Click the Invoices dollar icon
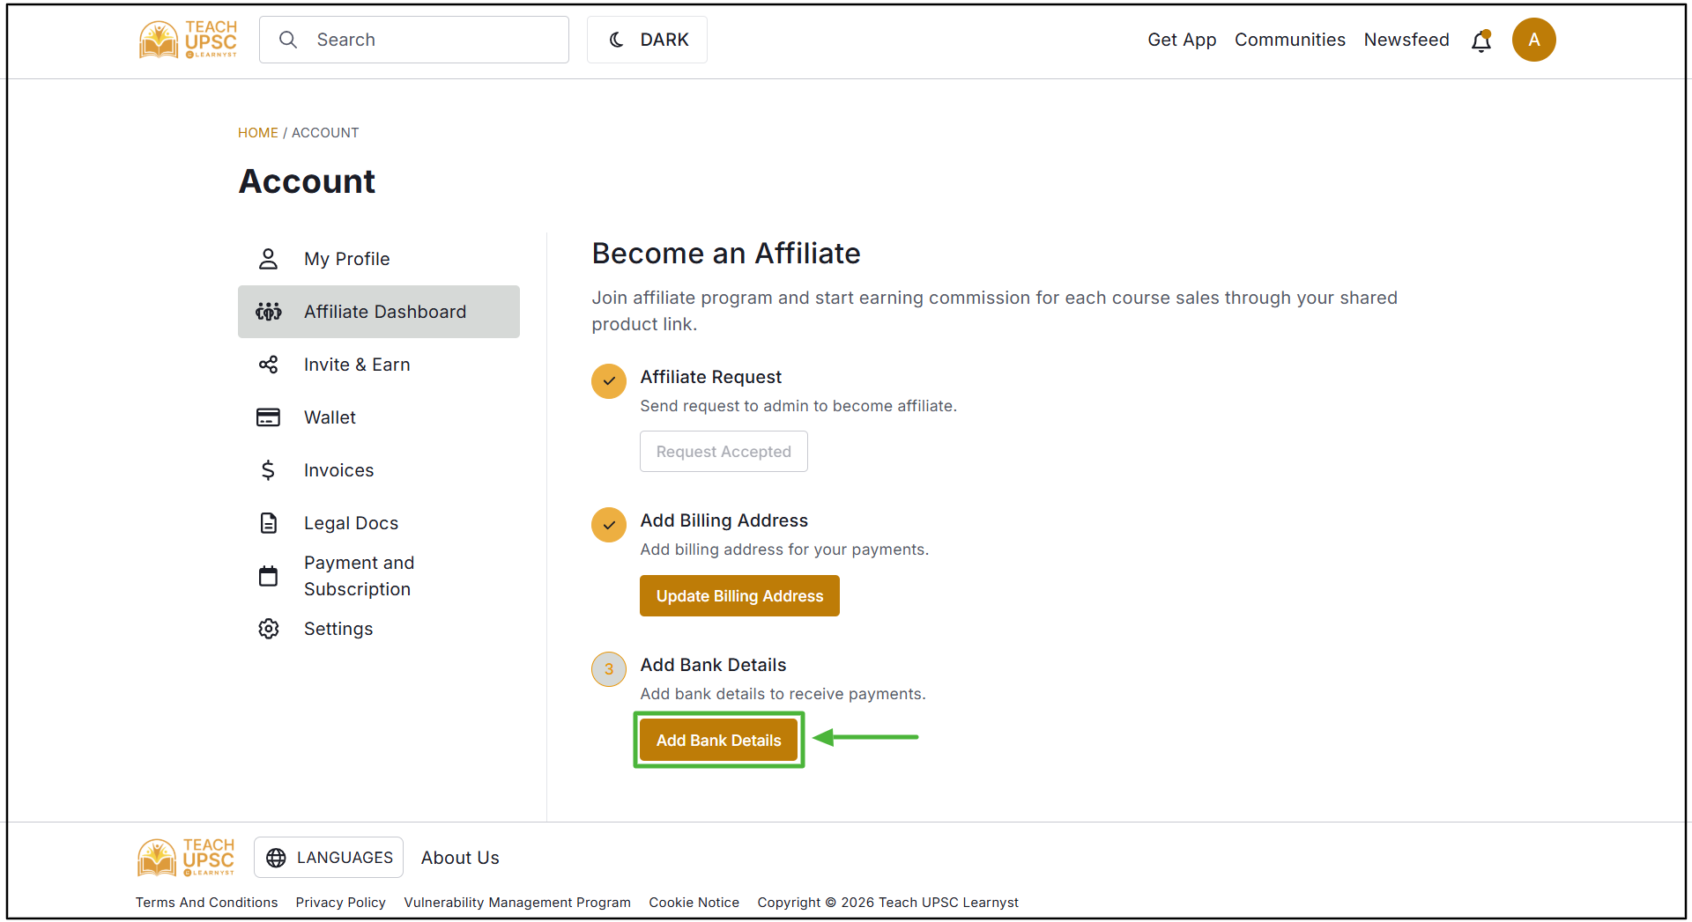This screenshot has height=922, width=1692. point(268,470)
